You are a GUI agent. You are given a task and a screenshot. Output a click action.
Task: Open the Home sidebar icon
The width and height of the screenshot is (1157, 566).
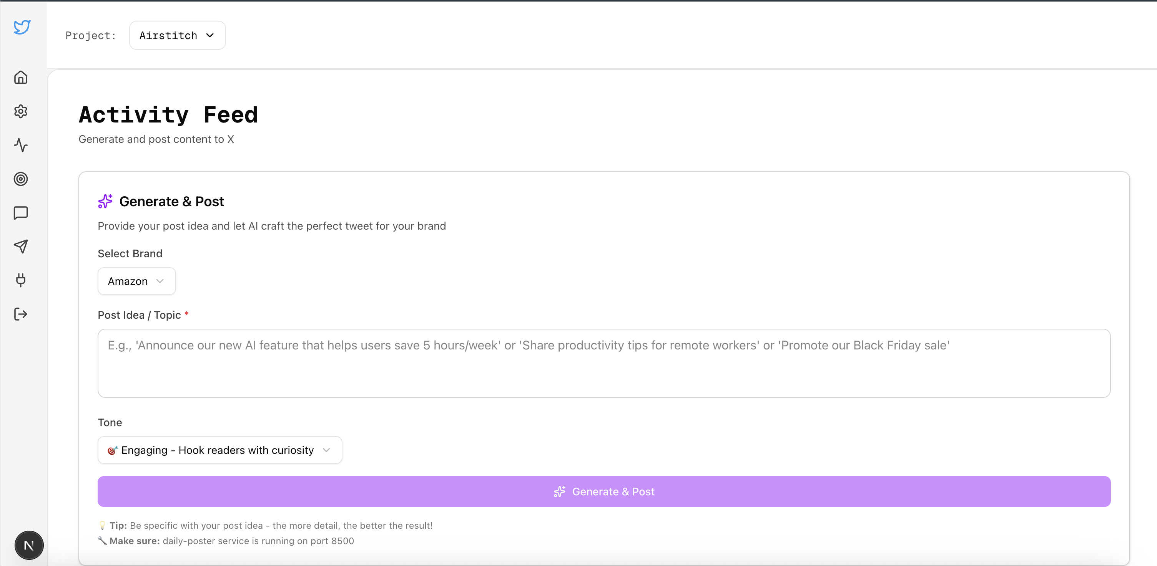[x=21, y=78]
